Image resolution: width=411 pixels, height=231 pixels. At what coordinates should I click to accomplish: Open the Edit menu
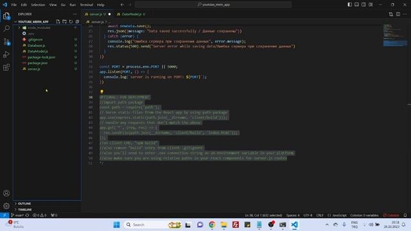point(24,4)
